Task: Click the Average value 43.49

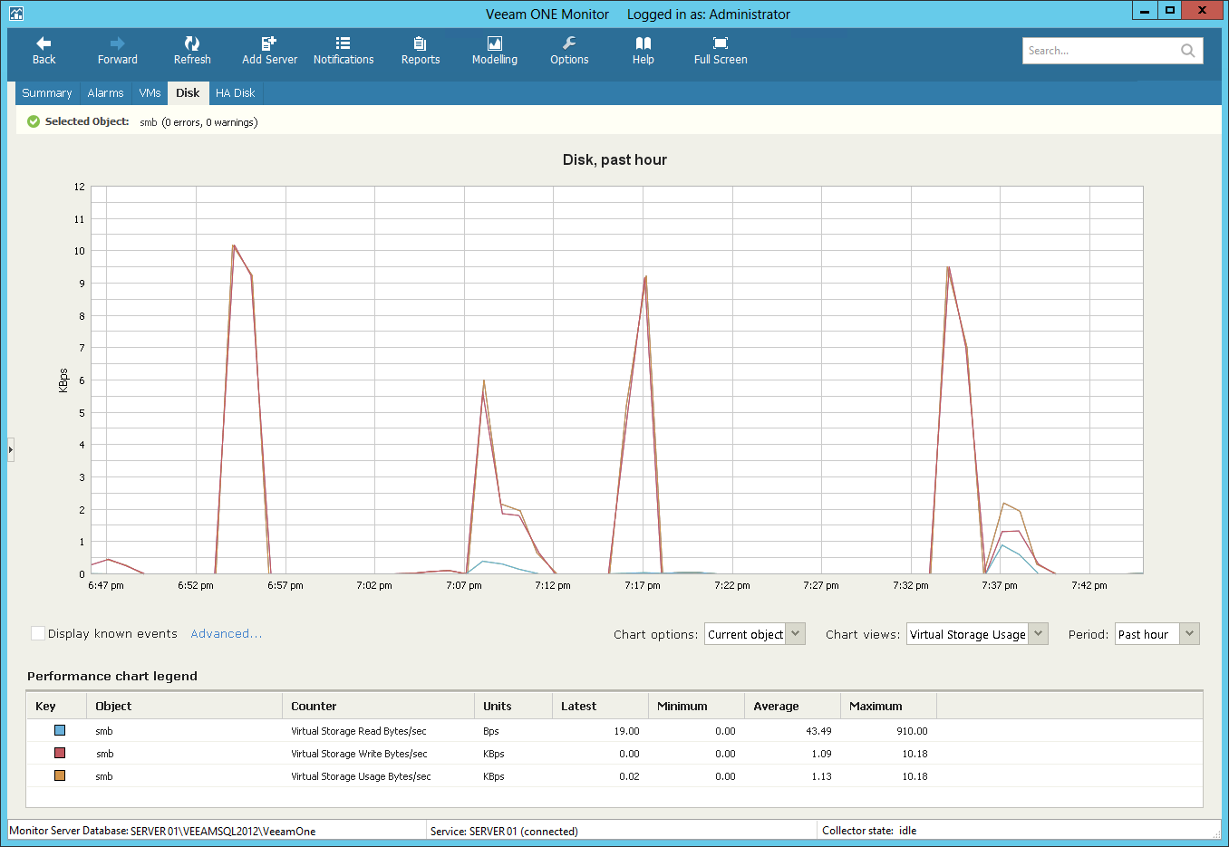Action: [x=818, y=731]
